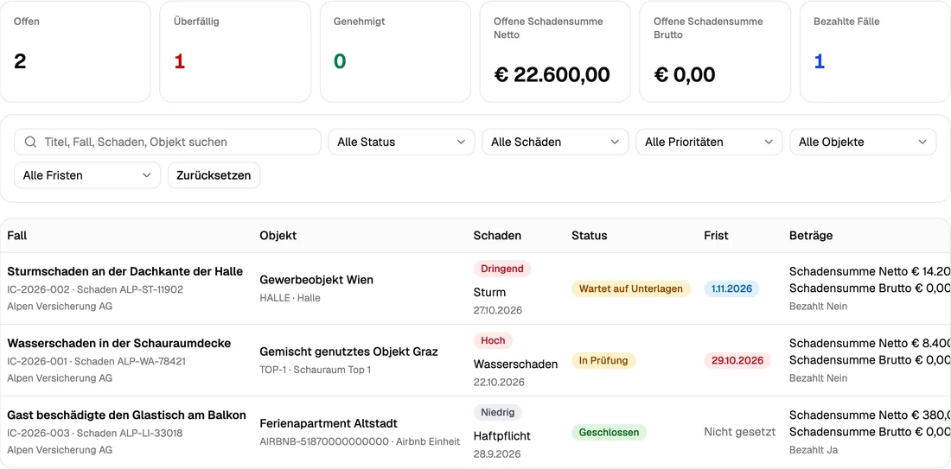Click IC-2026-002 · Schaden ALP-ST-11902 text
This screenshot has width=951, height=469.
[x=95, y=289]
